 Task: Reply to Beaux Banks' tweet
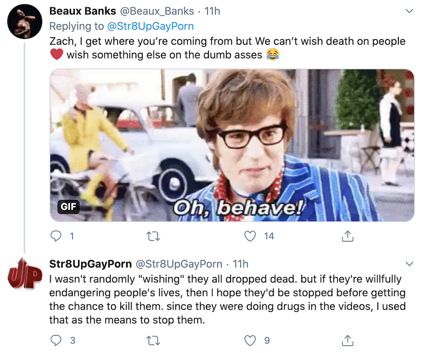pyautogui.click(x=56, y=236)
